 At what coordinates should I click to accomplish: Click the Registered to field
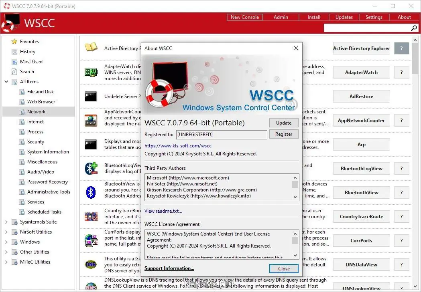(x=222, y=135)
